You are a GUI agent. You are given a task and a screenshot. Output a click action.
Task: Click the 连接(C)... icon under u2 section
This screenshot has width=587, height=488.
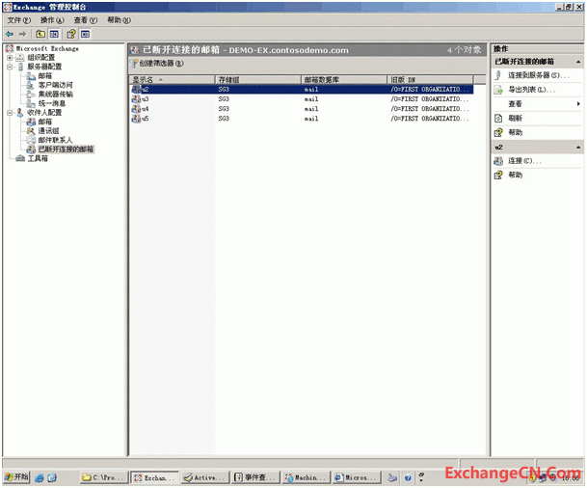point(498,161)
